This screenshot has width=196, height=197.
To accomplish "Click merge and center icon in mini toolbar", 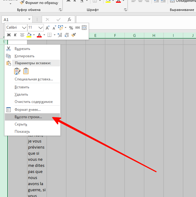I will click(84, 27).
